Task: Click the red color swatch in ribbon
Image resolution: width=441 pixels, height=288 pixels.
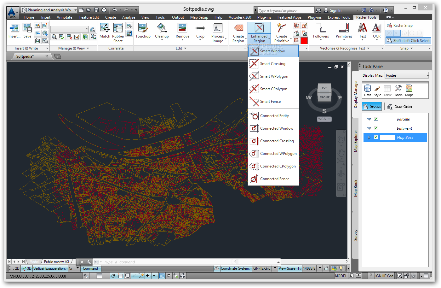Action: tap(304, 41)
